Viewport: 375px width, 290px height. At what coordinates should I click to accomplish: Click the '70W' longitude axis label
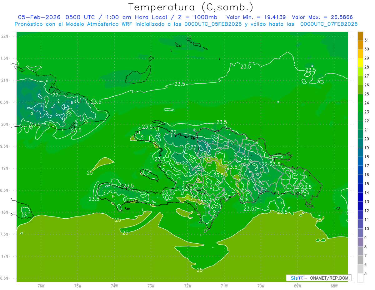click(261, 286)
